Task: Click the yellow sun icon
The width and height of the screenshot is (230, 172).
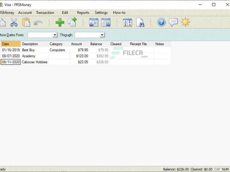Action: click(185, 22)
